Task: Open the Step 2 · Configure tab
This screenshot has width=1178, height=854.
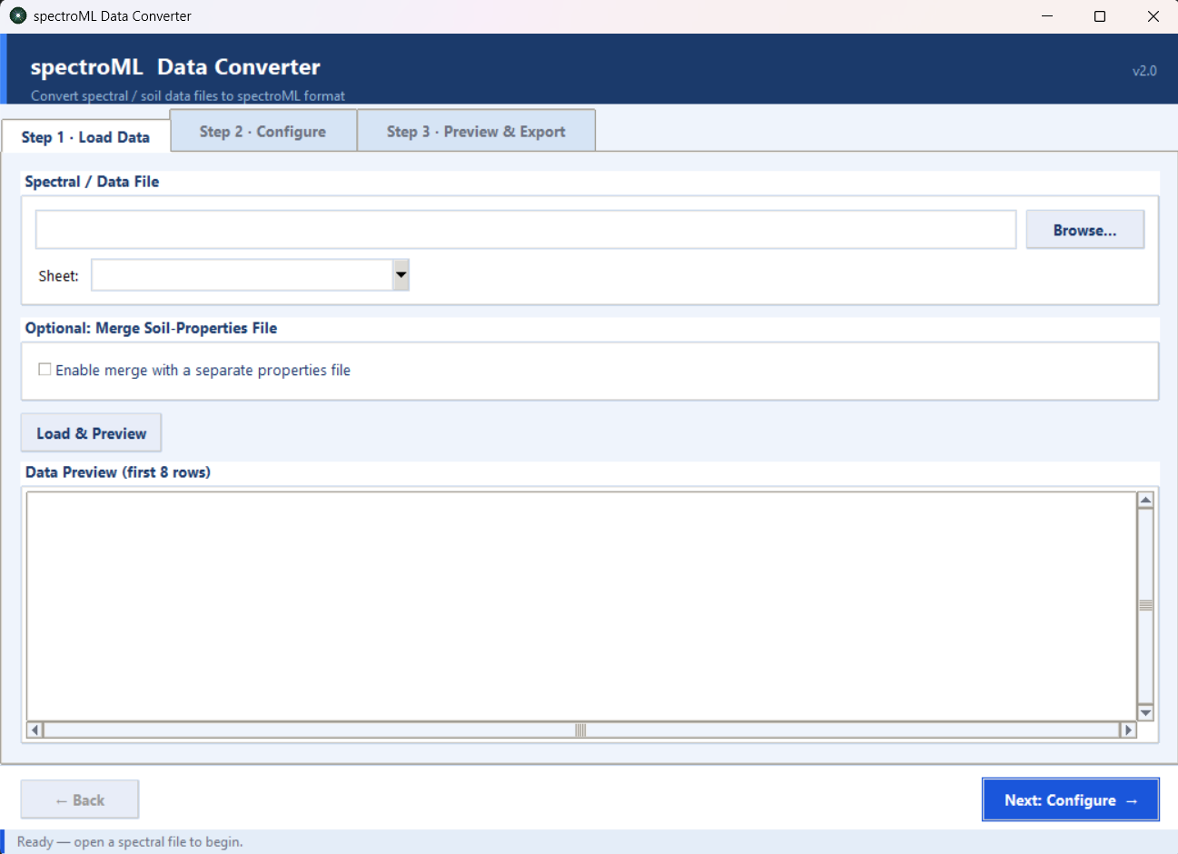Action: pyautogui.click(x=262, y=132)
